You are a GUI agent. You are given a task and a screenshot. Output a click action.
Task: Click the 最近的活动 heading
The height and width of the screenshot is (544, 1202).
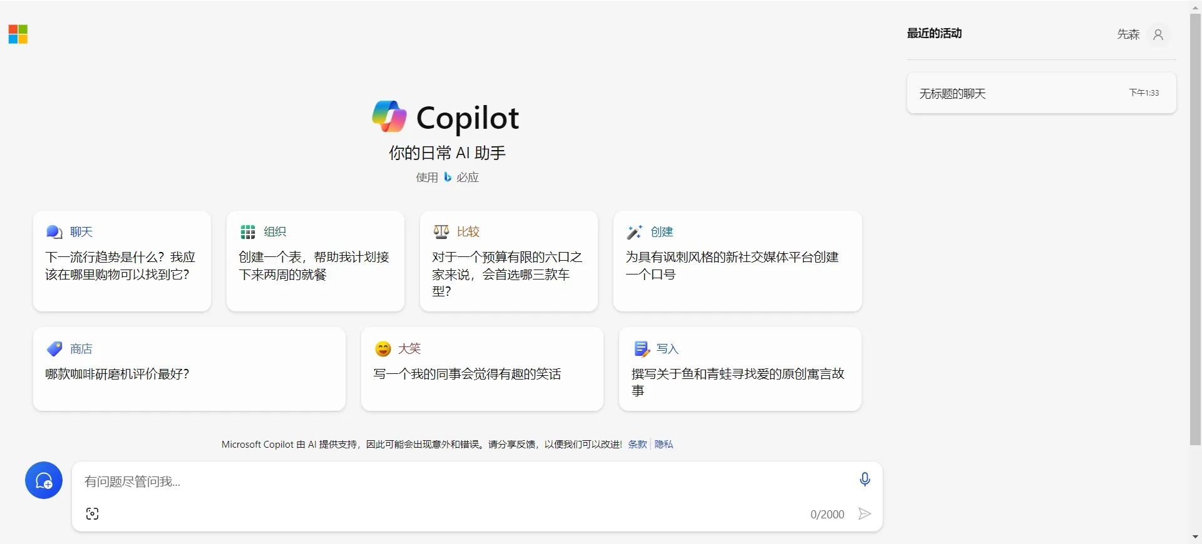point(934,33)
